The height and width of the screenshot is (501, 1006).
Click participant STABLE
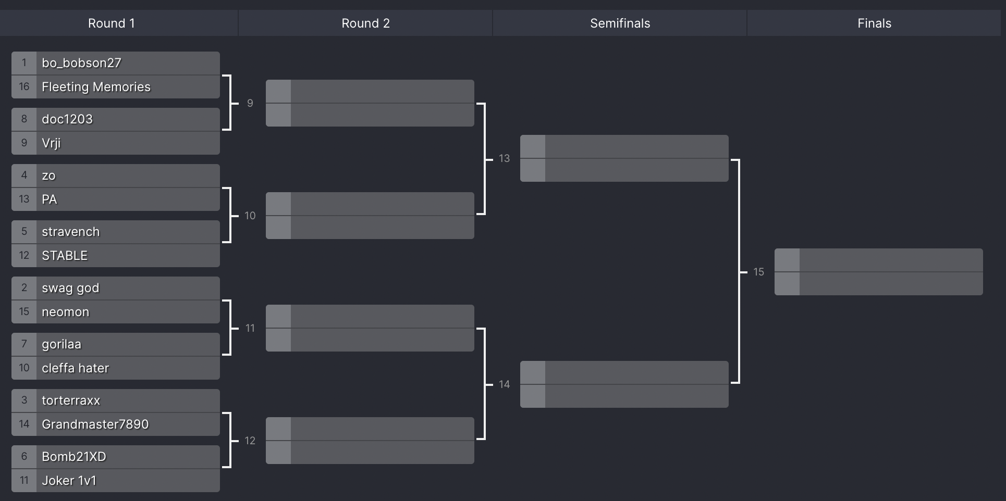116,256
